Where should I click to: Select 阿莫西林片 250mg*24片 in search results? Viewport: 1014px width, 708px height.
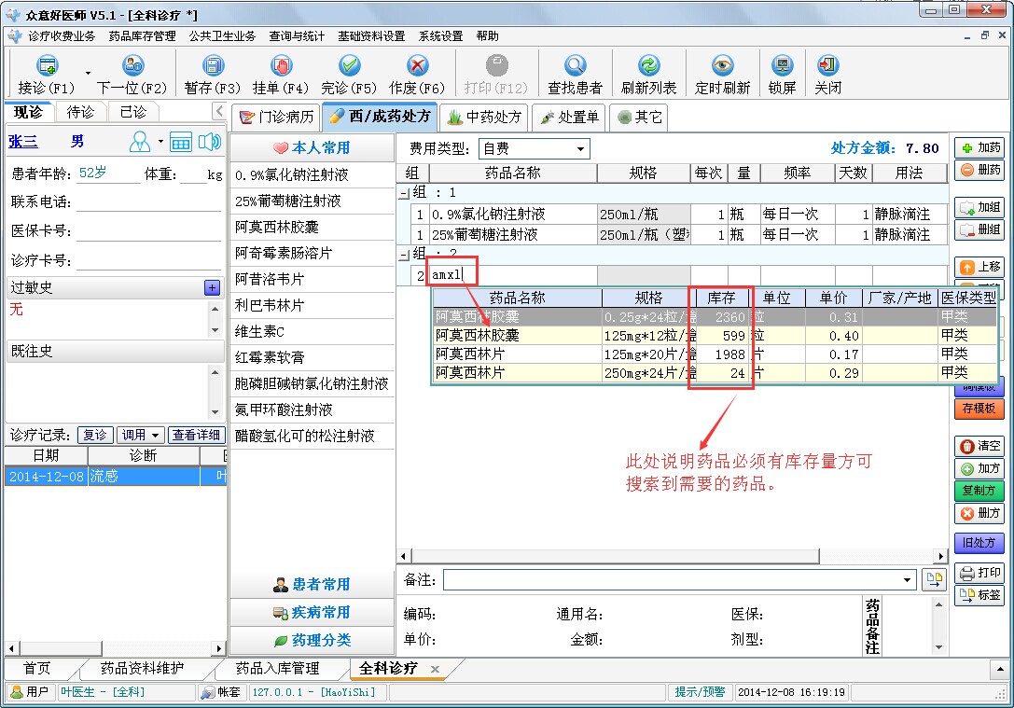point(715,373)
